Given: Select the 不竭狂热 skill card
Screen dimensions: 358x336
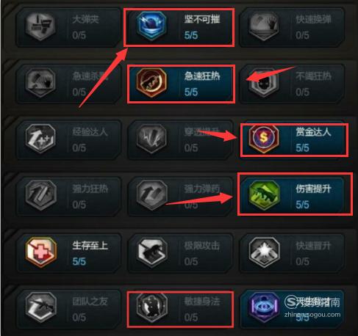Looking at the screenshot, I should (292, 84).
